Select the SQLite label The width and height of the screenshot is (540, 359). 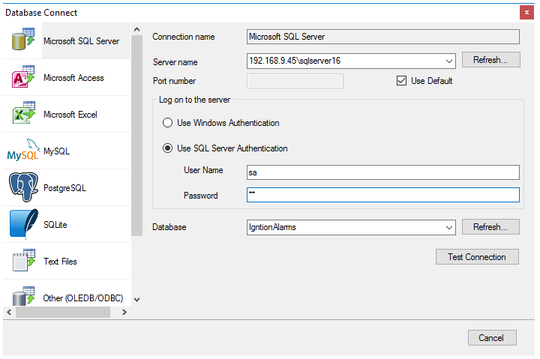coord(55,225)
